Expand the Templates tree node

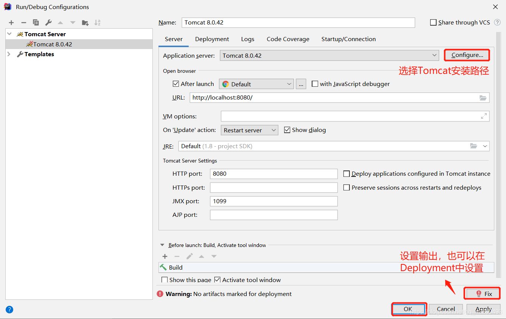click(x=9, y=54)
